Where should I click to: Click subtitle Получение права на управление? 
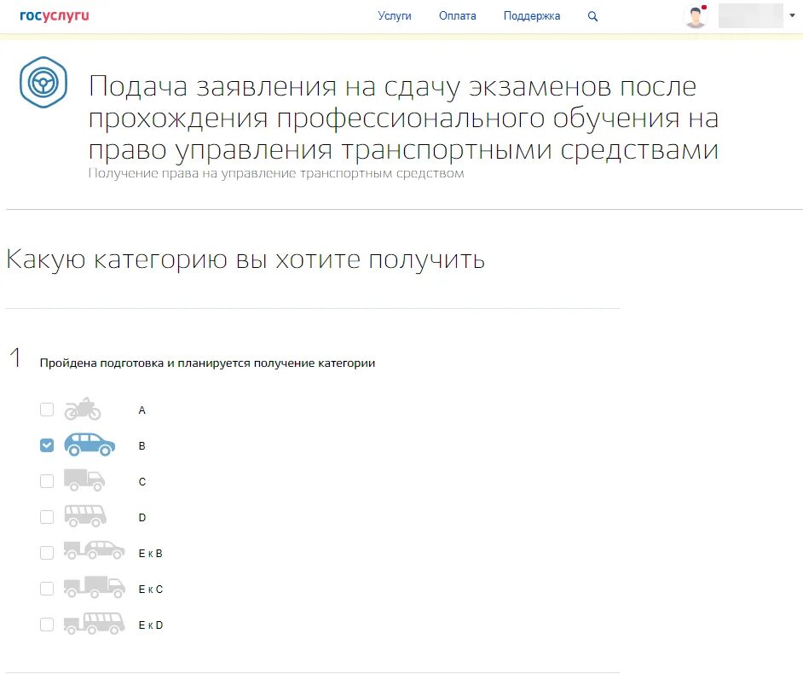276,174
